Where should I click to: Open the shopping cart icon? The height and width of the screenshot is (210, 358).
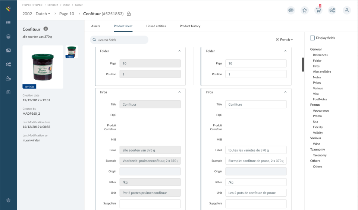point(318,10)
